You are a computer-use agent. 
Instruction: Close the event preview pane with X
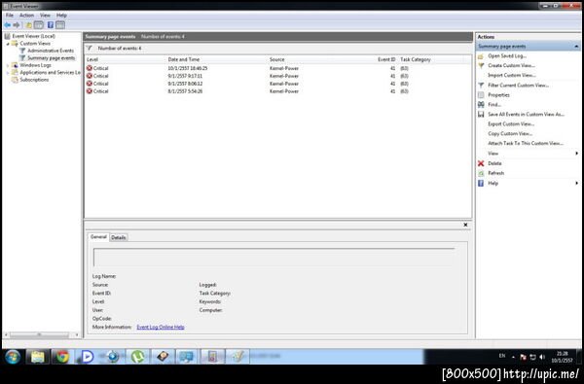pyautogui.click(x=465, y=225)
